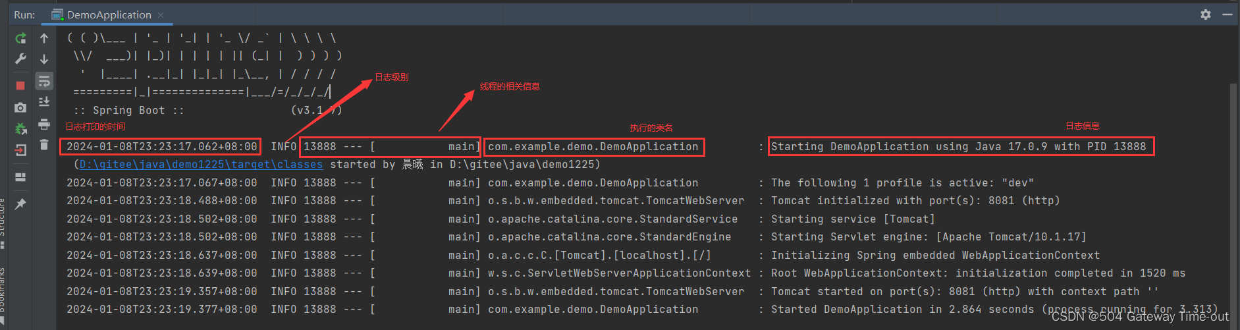Close the DemoApplication run tab
Screen dimensions: 1240x330
161,14
